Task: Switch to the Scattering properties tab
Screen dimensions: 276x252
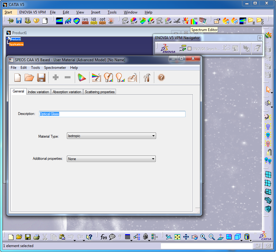Action: click(x=100, y=92)
